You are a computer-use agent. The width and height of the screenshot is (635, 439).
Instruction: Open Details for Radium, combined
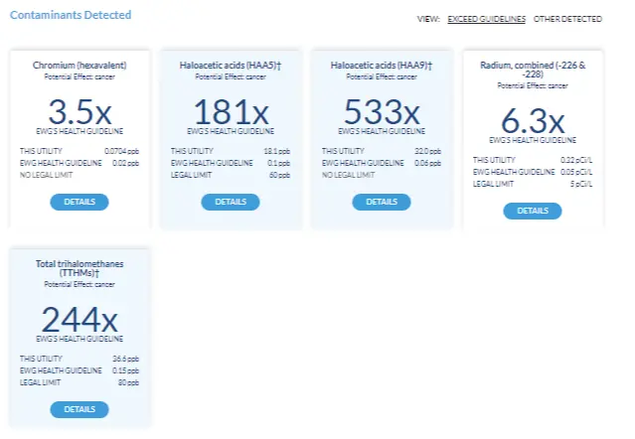point(533,211)
